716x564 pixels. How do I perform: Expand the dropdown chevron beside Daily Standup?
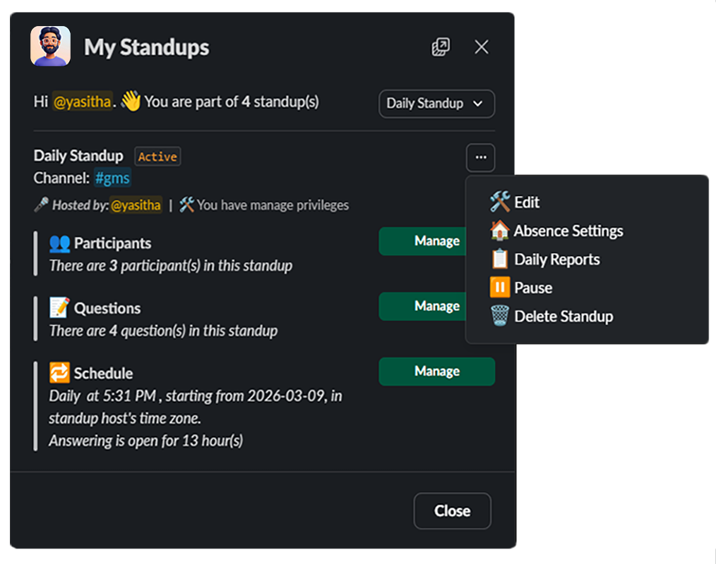coord(477,104)
